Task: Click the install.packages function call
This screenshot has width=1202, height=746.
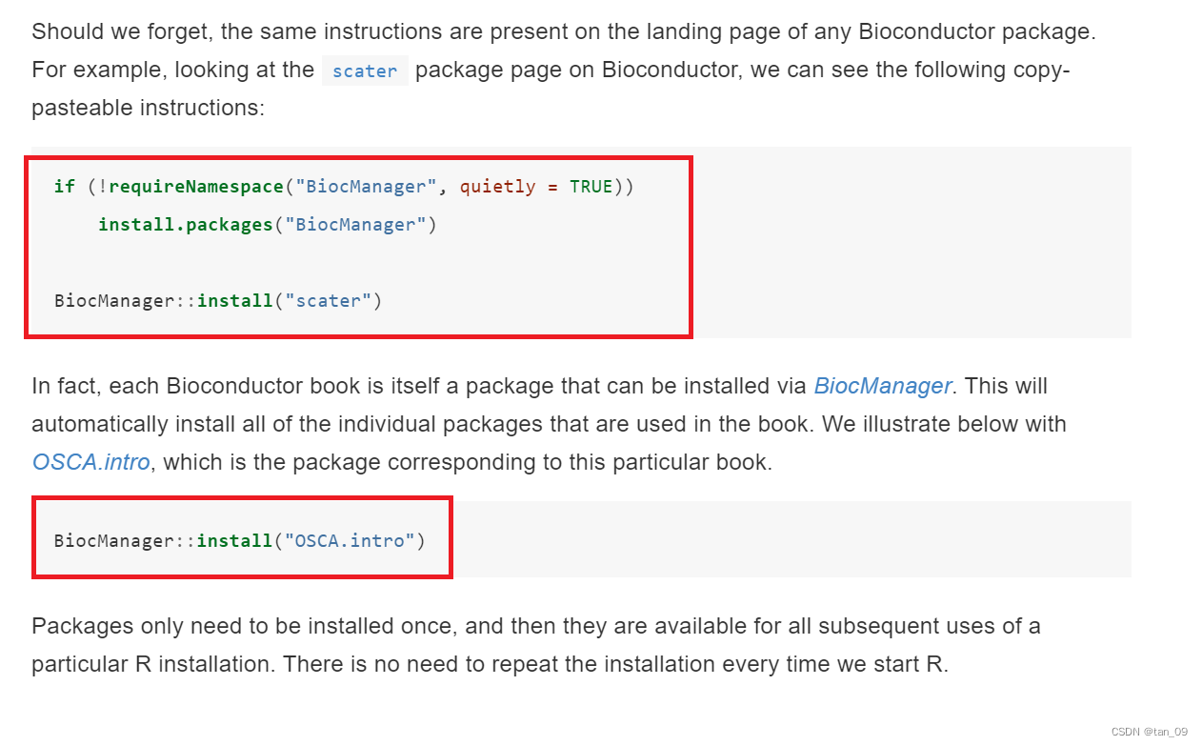Action: tap(186, 225)
